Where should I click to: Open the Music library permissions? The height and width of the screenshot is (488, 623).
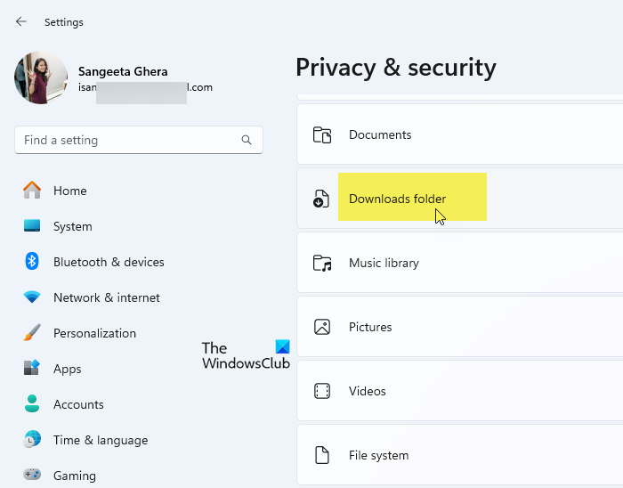(x=459, y=263)
